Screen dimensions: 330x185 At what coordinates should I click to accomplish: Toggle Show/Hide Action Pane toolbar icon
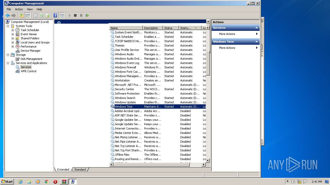tap(61, 15)
